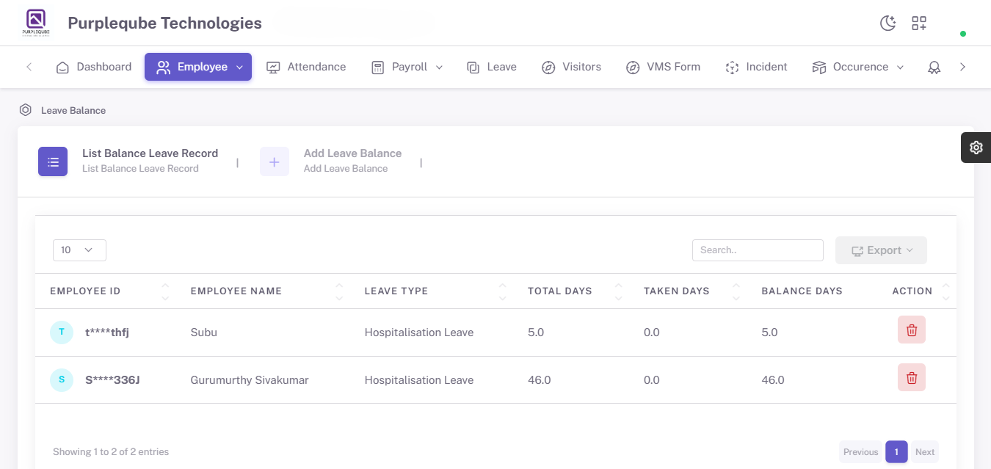Click Hospitalisation Leave in Gurumurthy's row
The image size is (991, 469).
pyautogui.click(x=419, y=380)
